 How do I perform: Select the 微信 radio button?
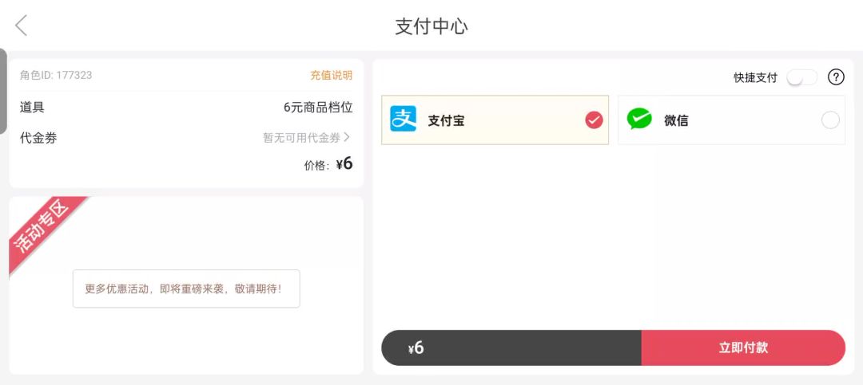pyautogui.click(x=830, y=120)
